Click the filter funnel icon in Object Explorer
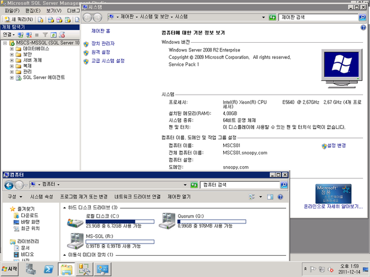Viewport: 370px width, 277px height. pyautogui.click(x=45, y=35)
